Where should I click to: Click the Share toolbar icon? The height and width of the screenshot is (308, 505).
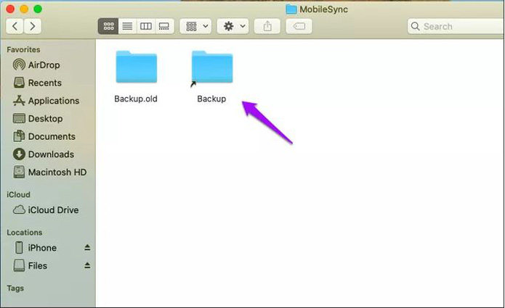click(x=267, y=26)
